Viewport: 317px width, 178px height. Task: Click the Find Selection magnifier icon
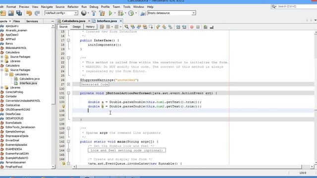point(126,27)
